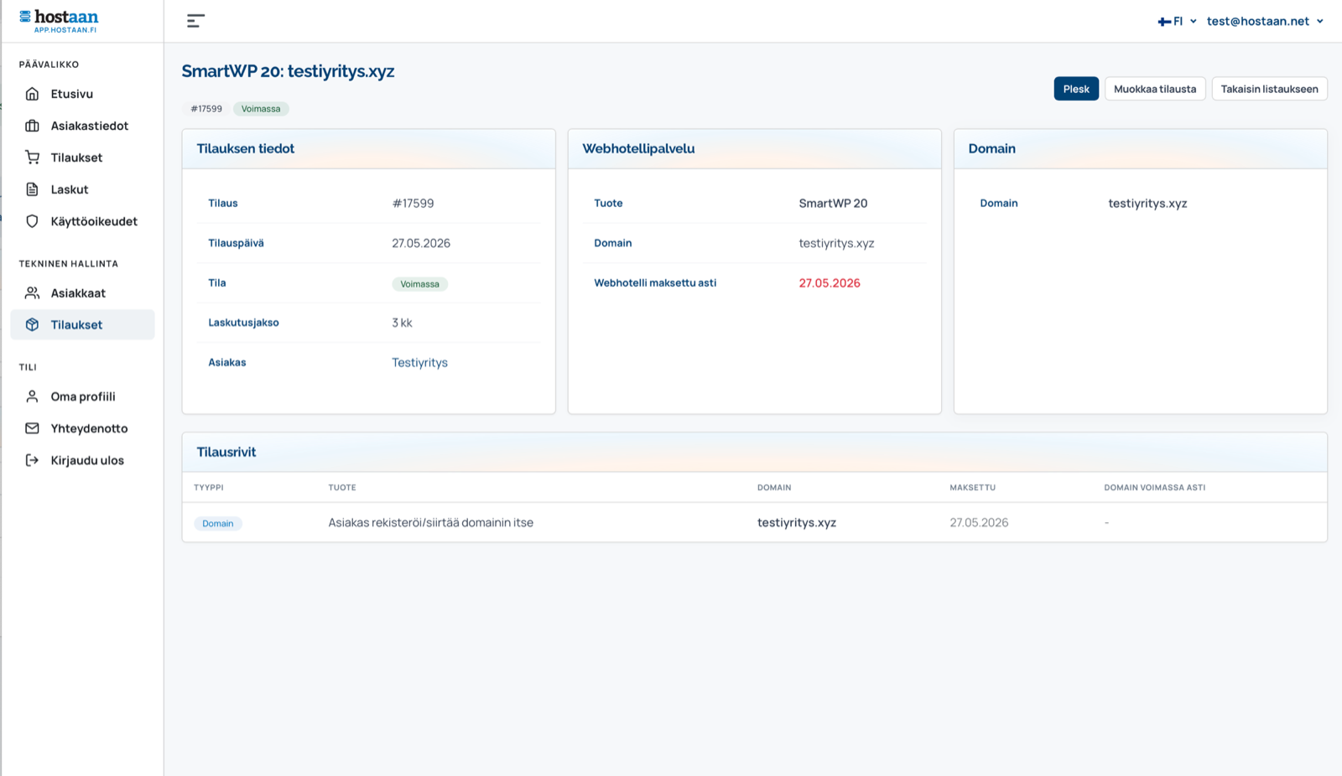Click "Asiakas rekisteröi/siirtää domainin itse" text
The image size is (1342, 776).
[430, 523]
